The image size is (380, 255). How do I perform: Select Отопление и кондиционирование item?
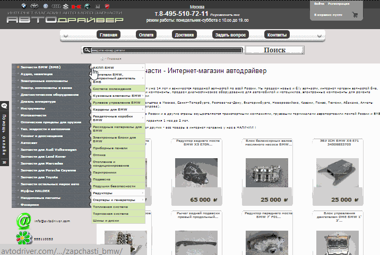pos(118,163)
